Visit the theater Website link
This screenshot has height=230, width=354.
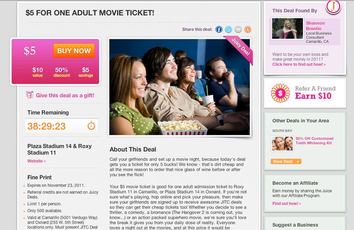click(x=36, y=161)
